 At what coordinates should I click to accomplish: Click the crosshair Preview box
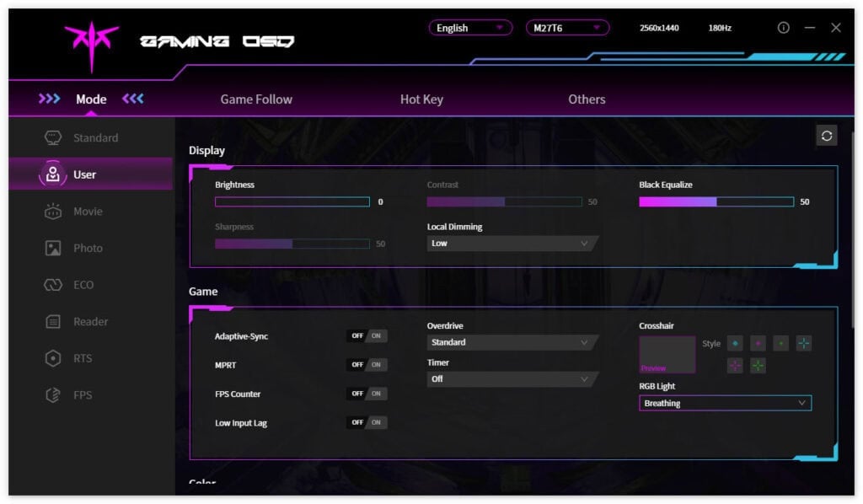pos(667,355)
